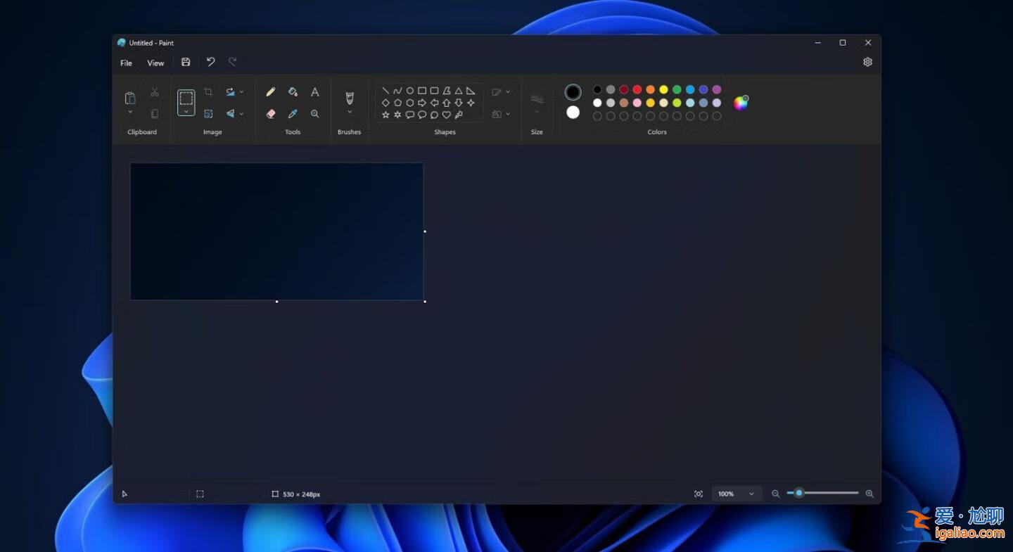The width and height of the screenshot is (1013, 552).
Task: Select the oval shape
Action: pyautogui.click(x=409, y=91)
